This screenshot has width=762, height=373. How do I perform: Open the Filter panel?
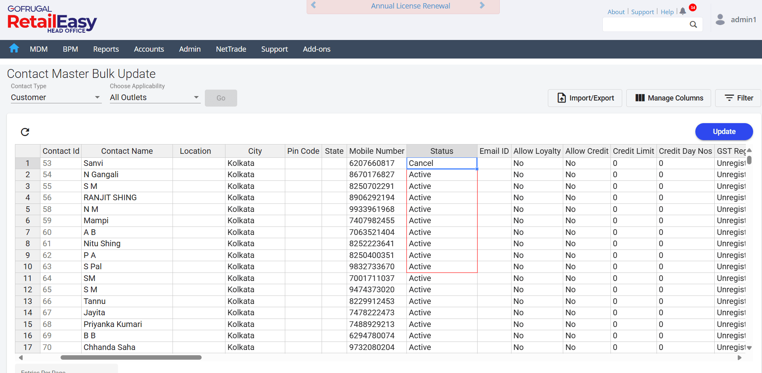(x=738, y=98)
